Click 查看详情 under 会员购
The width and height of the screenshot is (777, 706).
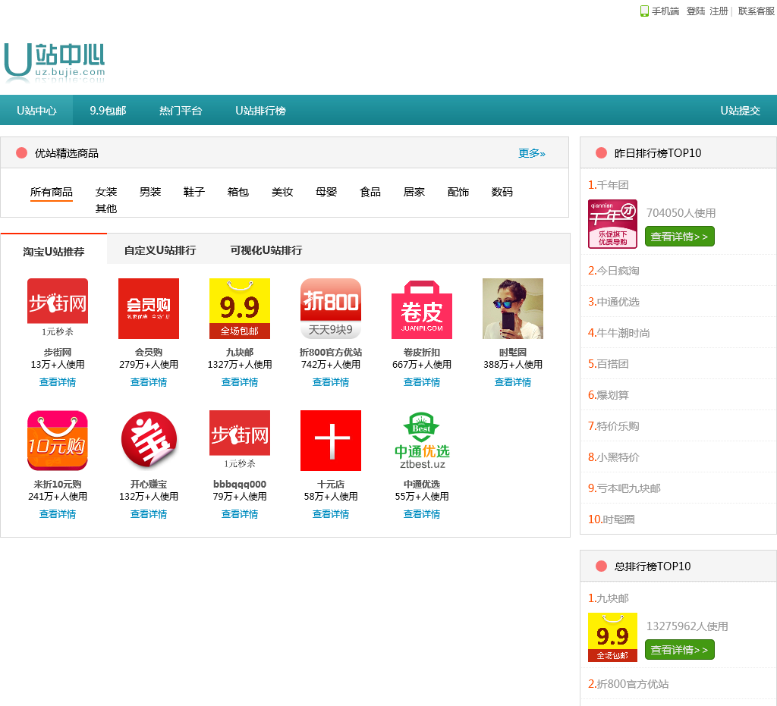click(x=149, y=382)
